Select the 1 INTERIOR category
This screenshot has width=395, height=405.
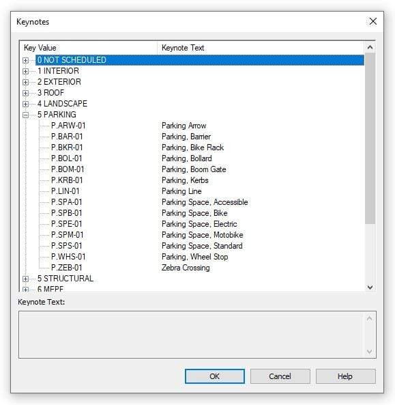58,71
